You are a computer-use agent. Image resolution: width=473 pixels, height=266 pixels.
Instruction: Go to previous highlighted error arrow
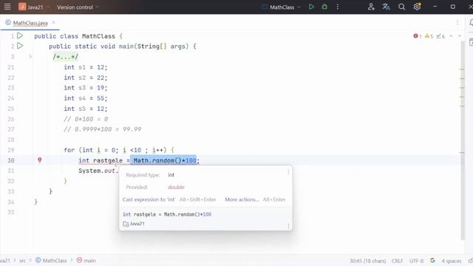tap(451, 36)
